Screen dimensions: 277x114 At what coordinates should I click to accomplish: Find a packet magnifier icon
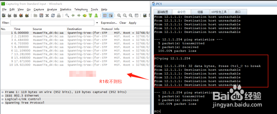67,15
